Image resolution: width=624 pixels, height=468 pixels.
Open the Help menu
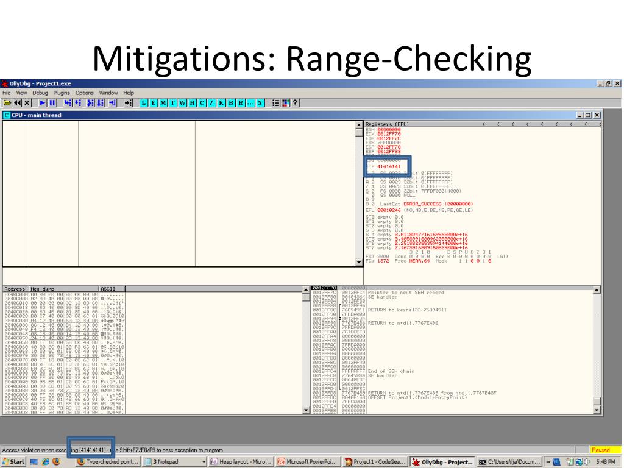[x=129, y=93]
